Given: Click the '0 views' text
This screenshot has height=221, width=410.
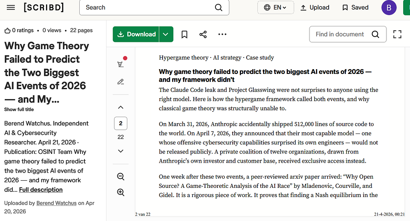Looking at the screenshot, I should [x=52, y=30].
